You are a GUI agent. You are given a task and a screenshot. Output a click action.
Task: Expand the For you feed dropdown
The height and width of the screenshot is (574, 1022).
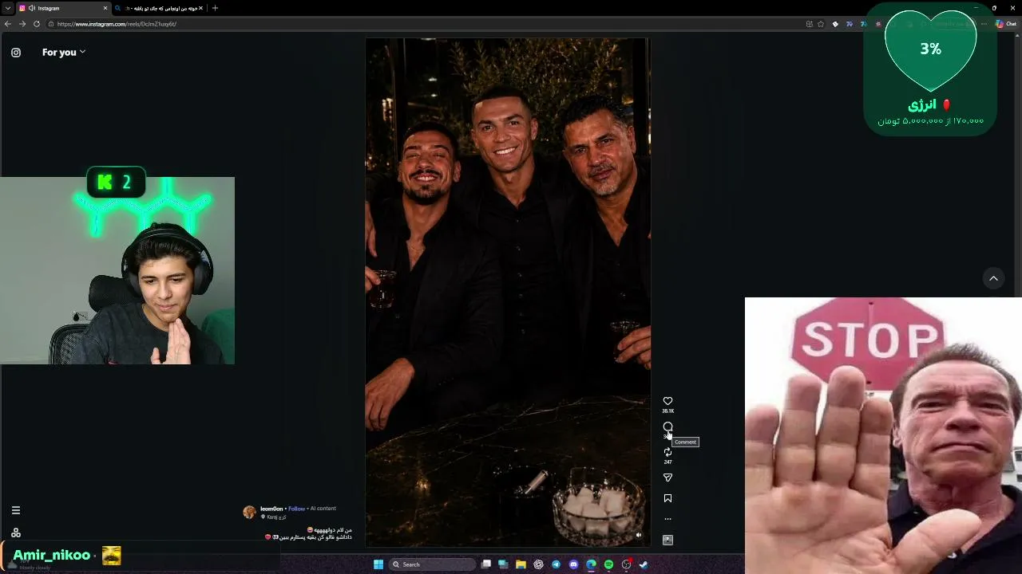[x=64, y=53]
